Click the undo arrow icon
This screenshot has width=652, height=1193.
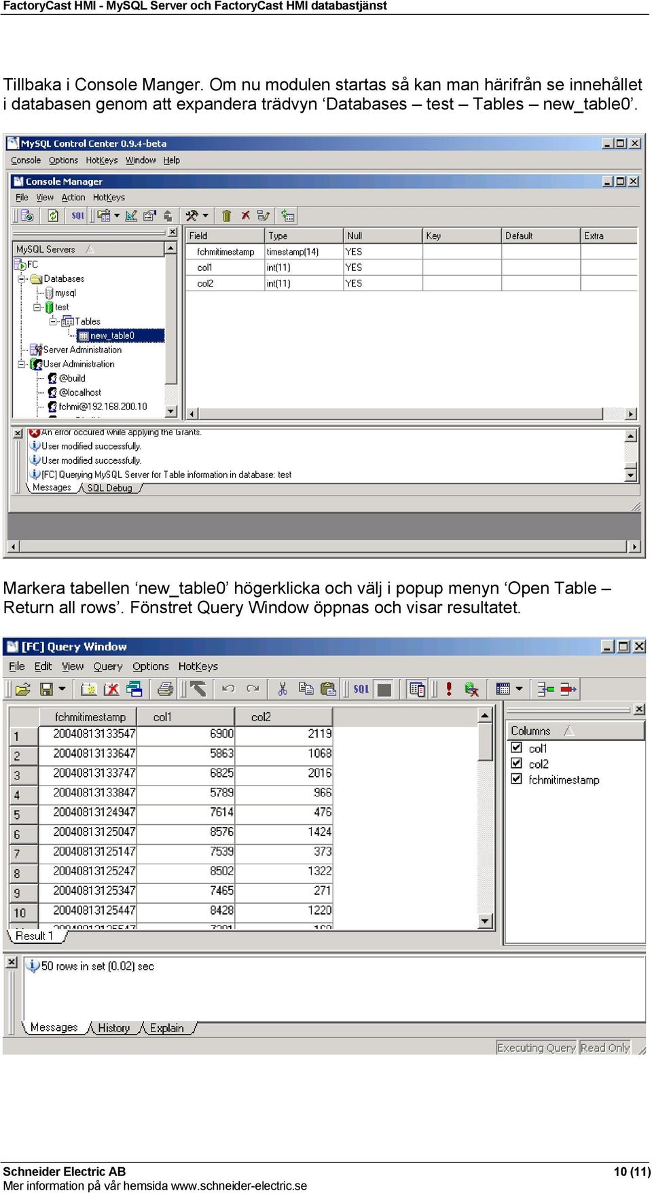coord(228,689)
